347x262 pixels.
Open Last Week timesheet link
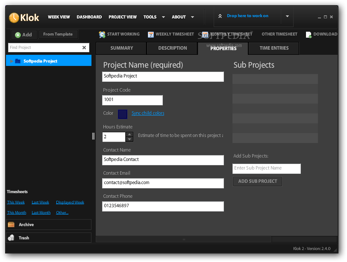(40, 202)
